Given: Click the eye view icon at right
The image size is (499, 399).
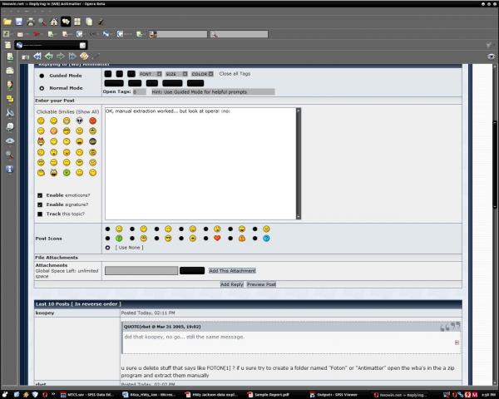Looking at the screenshot, I should pyautogui.click(x=491, y=57).
